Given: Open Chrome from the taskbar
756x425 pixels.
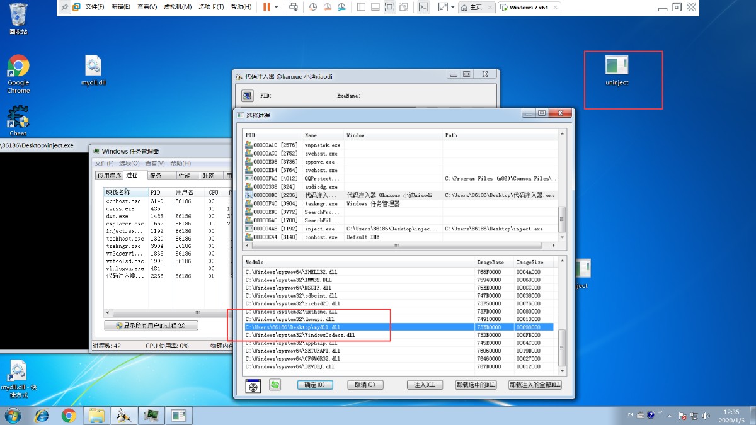Looking at the screenshot, I should pos(69,416).
